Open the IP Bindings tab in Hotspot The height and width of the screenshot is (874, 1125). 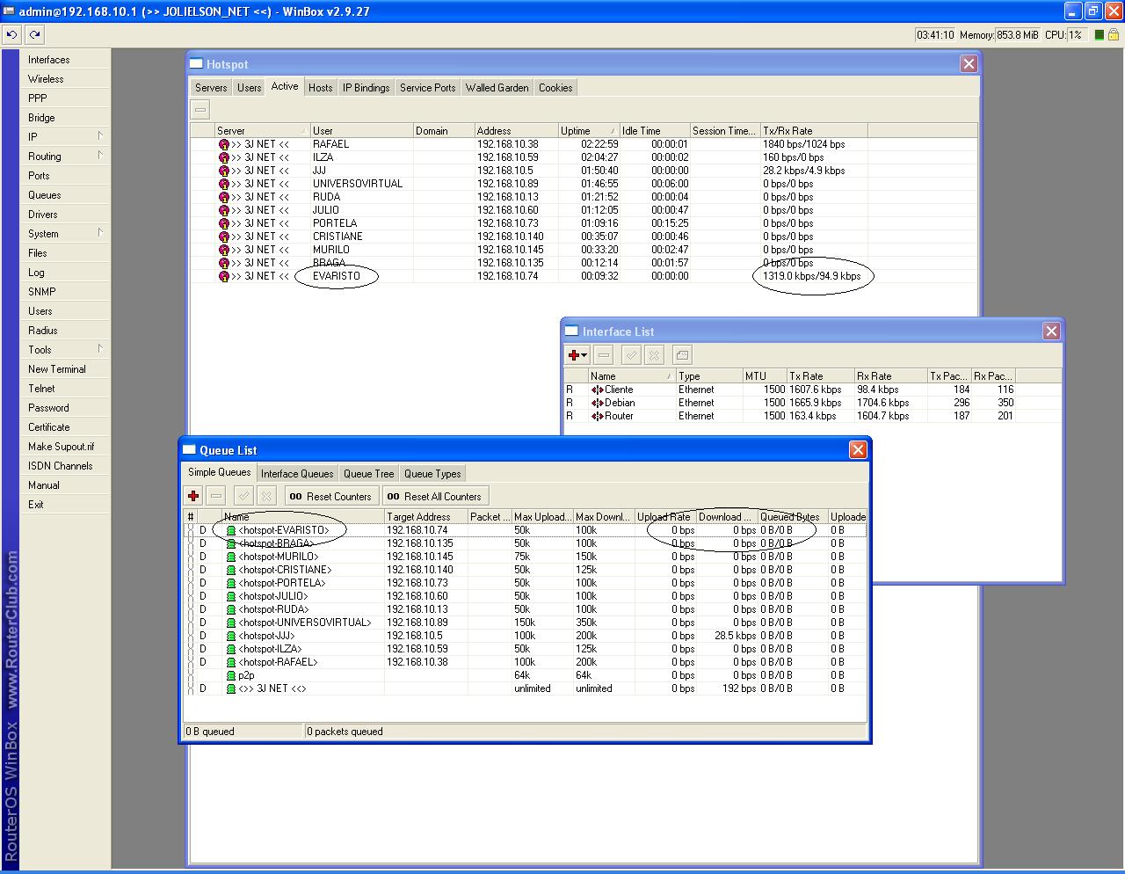pos(366,88)
